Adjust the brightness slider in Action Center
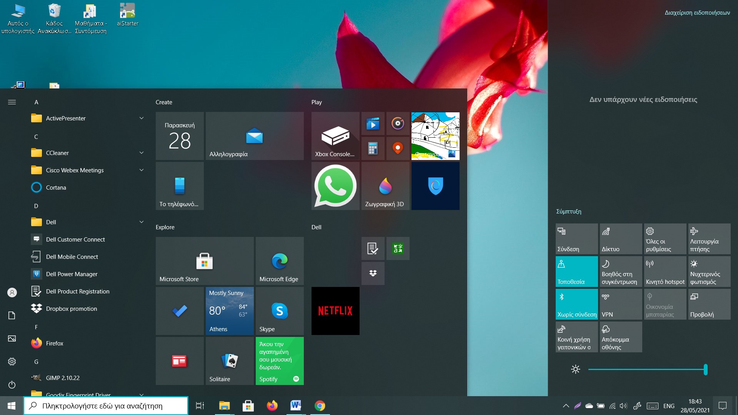The image size is (738, 415). (x=648, y=370)
